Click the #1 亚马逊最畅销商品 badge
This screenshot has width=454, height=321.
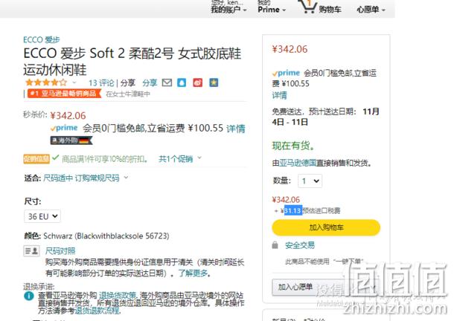coord(64,94)
